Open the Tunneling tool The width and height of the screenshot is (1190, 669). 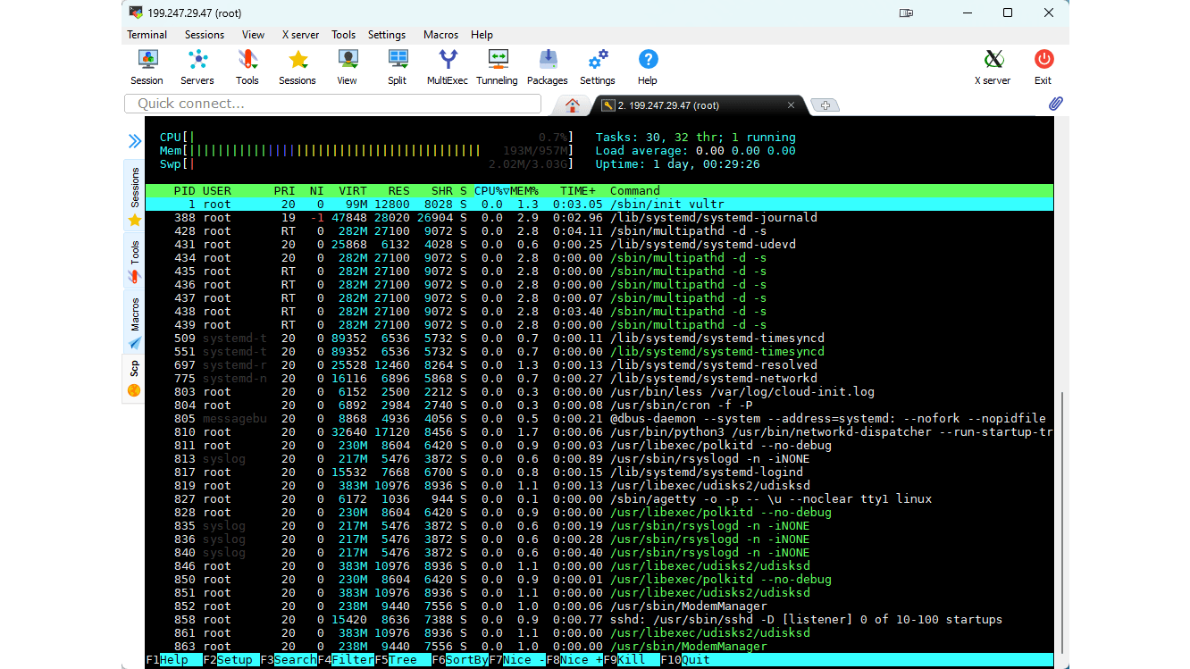497,67
